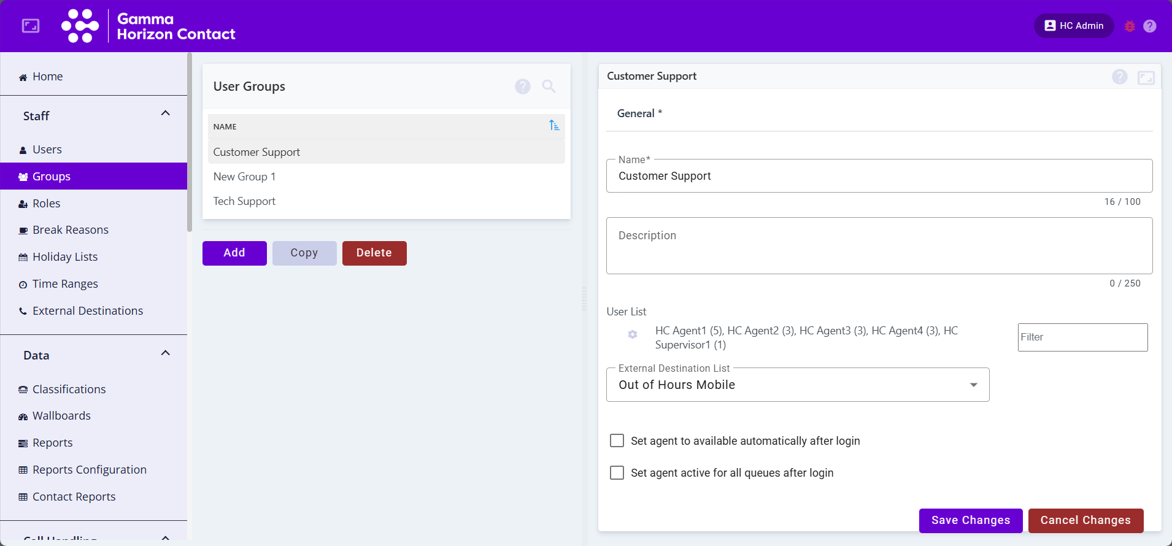This screenshot has width=1172, height=546.
Task: Click the red bug report icon
Action: click(1130, 26)
